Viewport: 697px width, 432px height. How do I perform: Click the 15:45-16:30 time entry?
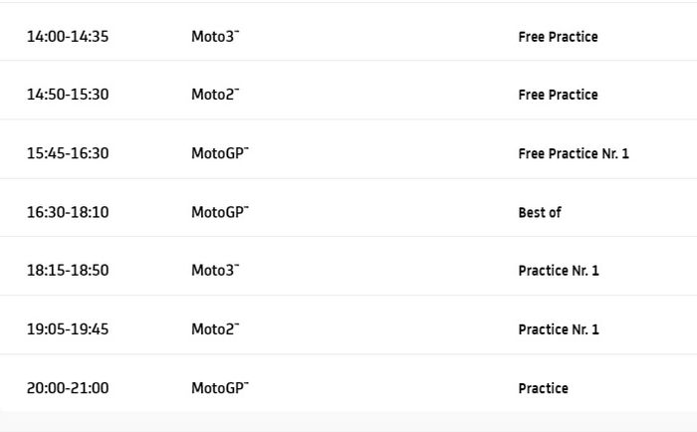click(68, 153)
